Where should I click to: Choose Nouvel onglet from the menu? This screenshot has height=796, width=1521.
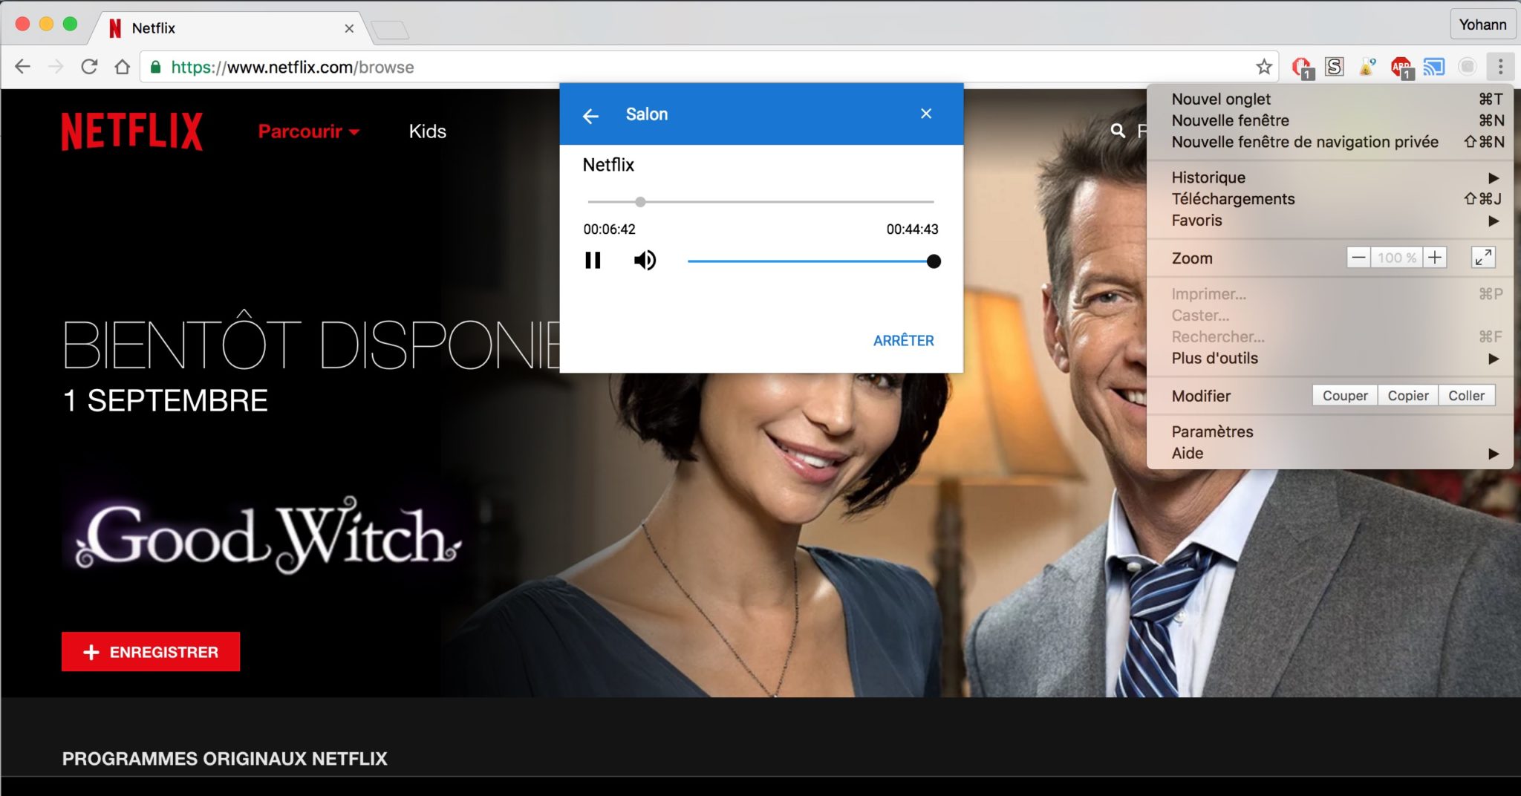pyautogui.click(x=1329, y=99)
